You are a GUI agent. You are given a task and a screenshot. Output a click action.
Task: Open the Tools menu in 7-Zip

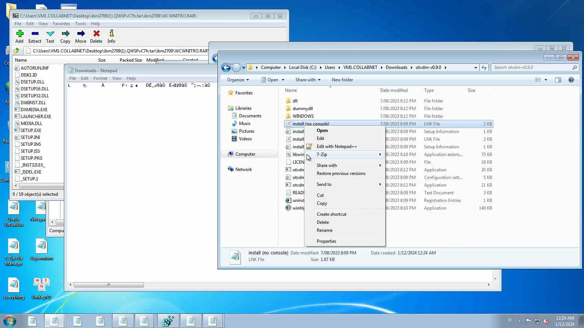tap(81, 24)
